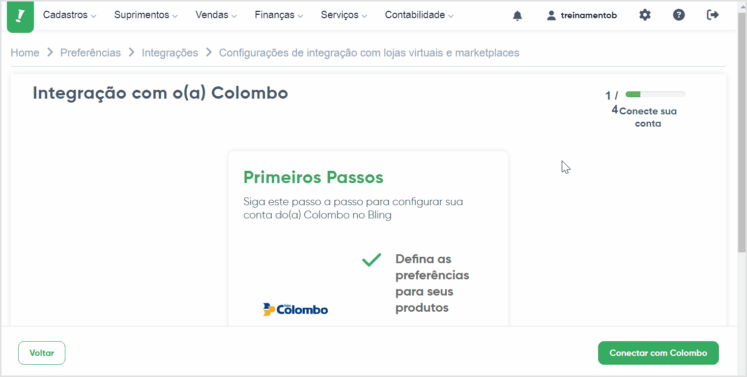This screenshot has width=747, height=377.
Task: Click the Voltar button
Action: point(42,353)
